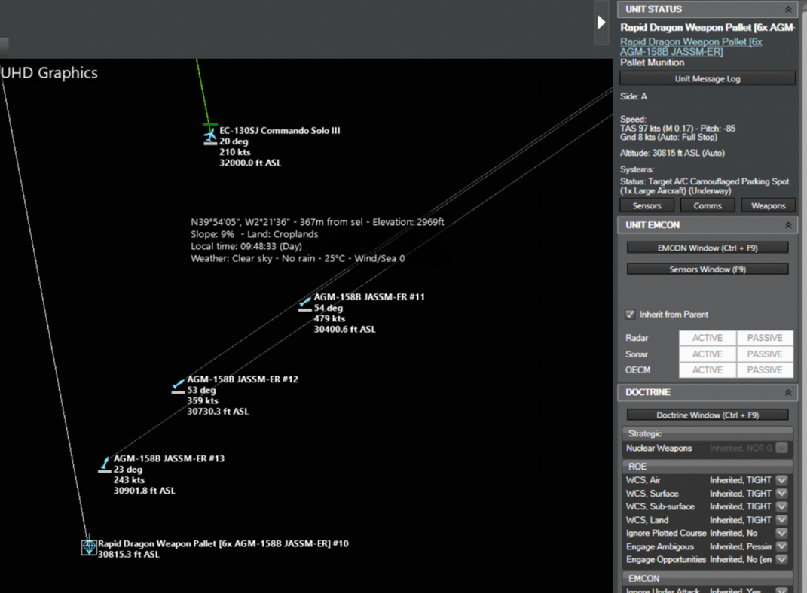Open the Engage Ambiguous dropdown
Screen dimensions: 807x593
[x=781, y=546]
